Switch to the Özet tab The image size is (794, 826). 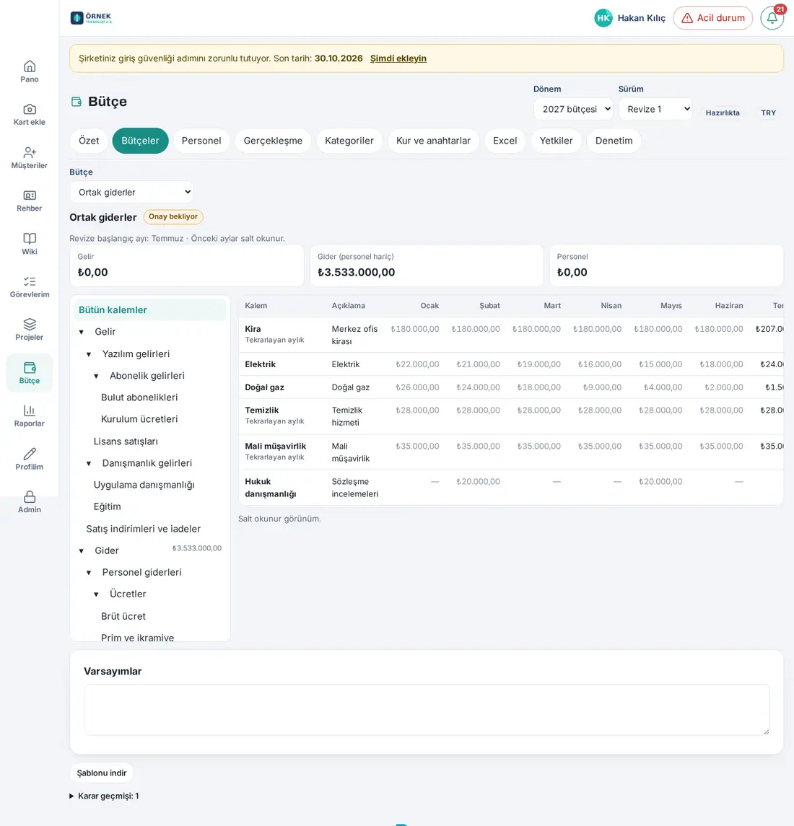tap(89, 141)
